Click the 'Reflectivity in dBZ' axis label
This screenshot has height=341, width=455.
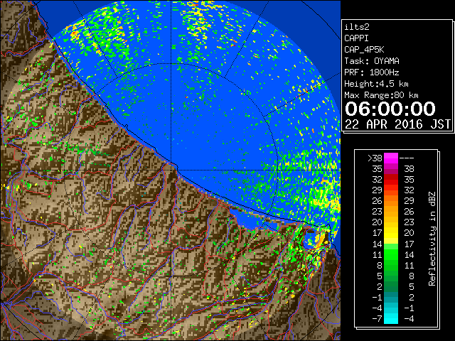pyautogui.click(x=432, y=239)
